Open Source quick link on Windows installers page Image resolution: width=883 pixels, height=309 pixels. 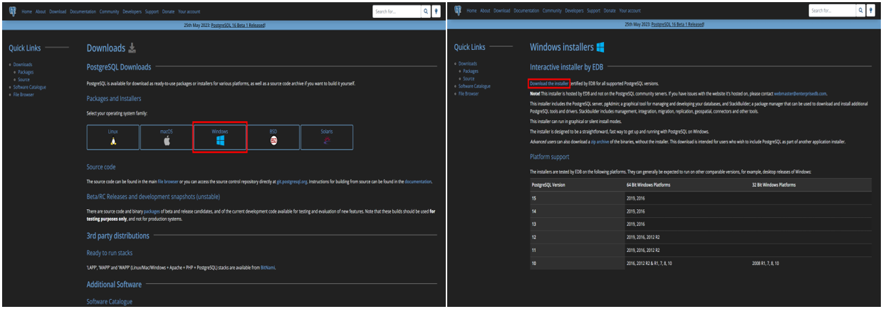[469, 78]
